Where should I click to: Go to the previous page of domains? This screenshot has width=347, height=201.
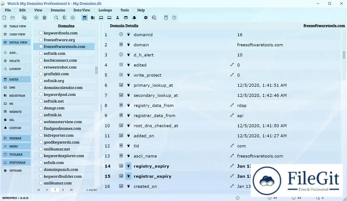46,190
